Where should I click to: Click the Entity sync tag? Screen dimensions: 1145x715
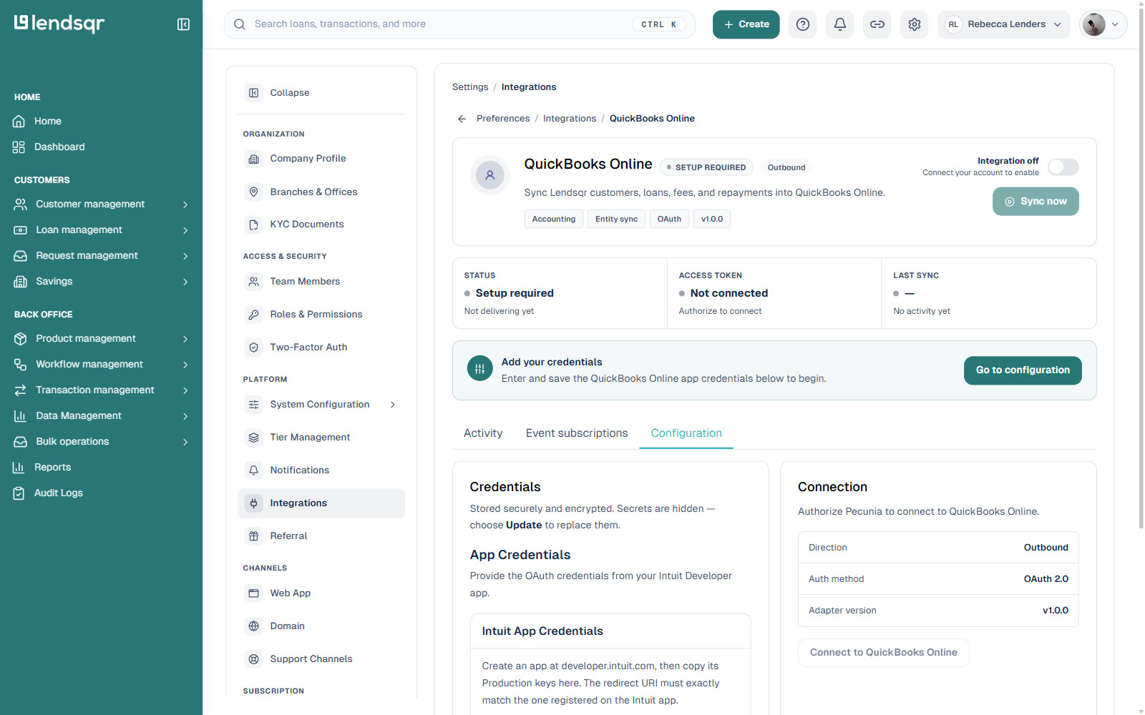tap(616, 219)
